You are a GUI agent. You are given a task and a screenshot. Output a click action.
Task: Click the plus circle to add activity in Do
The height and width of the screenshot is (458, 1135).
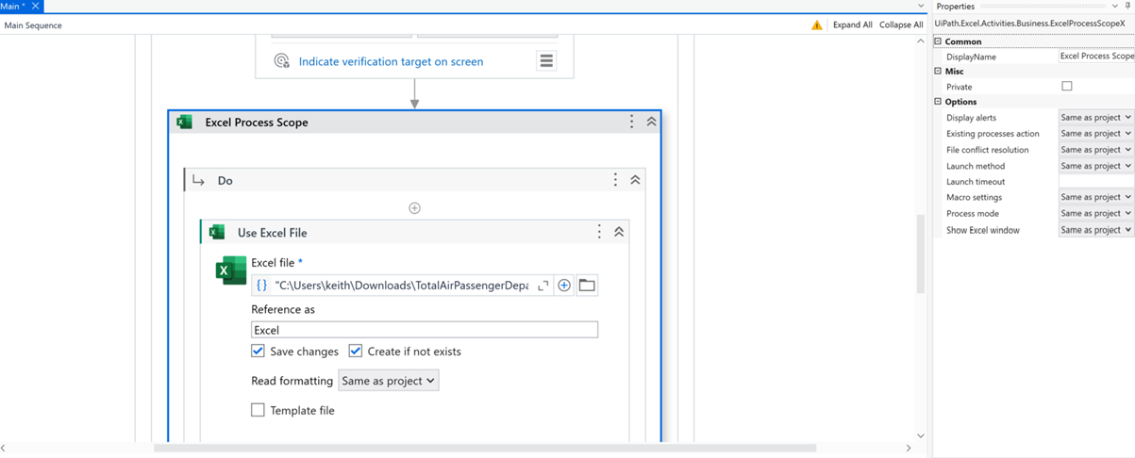pyautogui.click(x=414, y=208)
